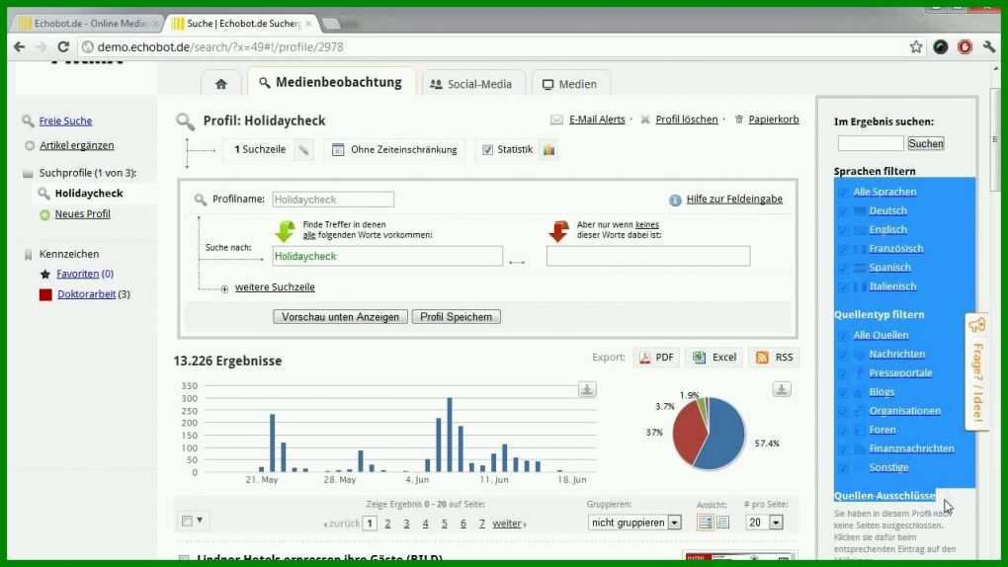Viewport: 1008px width, 567px height.
Task: Open the home icon tab
Action: (x=221, y=84)
